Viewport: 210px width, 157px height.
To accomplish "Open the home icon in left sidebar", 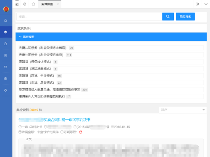I will click(x=5, y=21).
